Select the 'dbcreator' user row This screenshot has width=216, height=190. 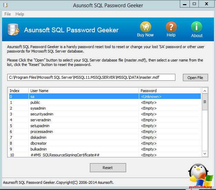103,143
